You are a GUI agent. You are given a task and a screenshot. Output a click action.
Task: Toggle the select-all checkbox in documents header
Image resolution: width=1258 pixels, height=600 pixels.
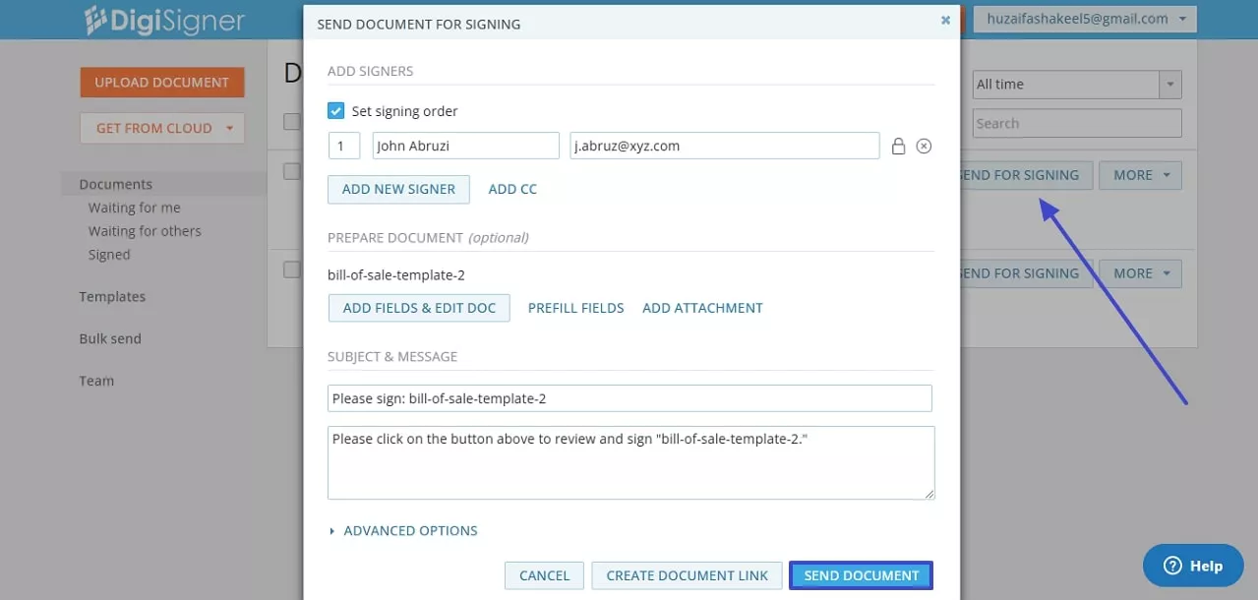pos(291,122)
